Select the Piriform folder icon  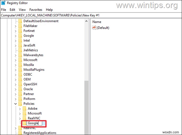click(20, 99)
